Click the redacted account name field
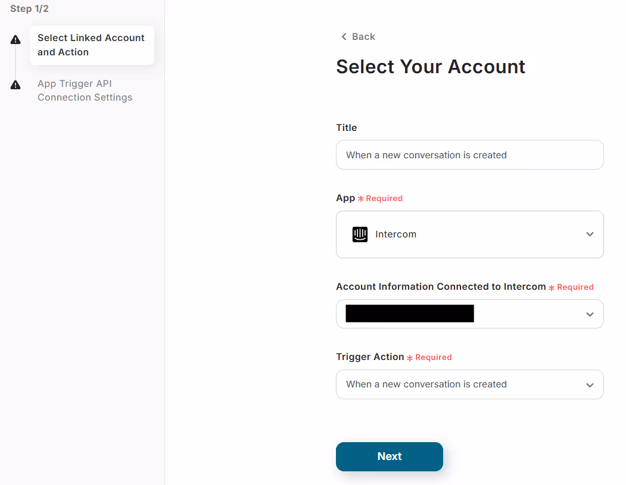This screenshot has height=485, width=626. [x=410, y=314]
